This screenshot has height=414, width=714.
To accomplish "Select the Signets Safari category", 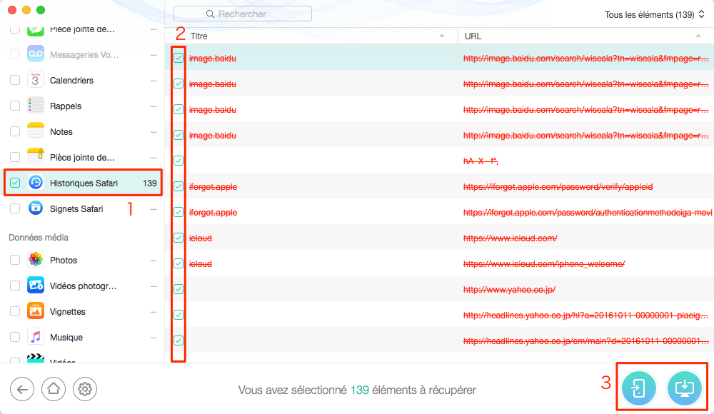I will 83,208.
